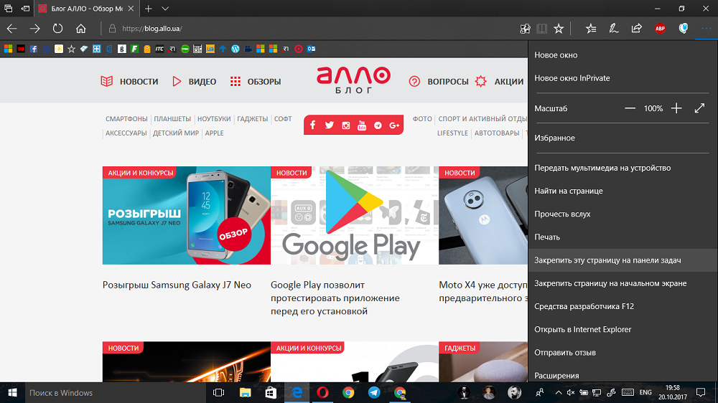Open a new tab with the plus button
This screenshot has height=403, width=718.
click(x=148, y=9)
